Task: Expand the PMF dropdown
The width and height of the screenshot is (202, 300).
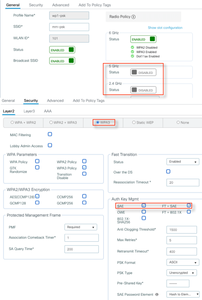Action: (81, 227)
